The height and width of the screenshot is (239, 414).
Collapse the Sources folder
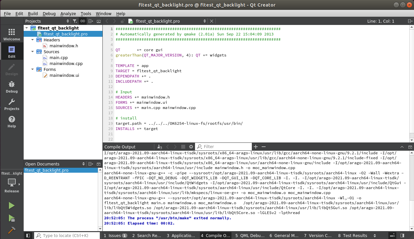[x=33, y=52]
